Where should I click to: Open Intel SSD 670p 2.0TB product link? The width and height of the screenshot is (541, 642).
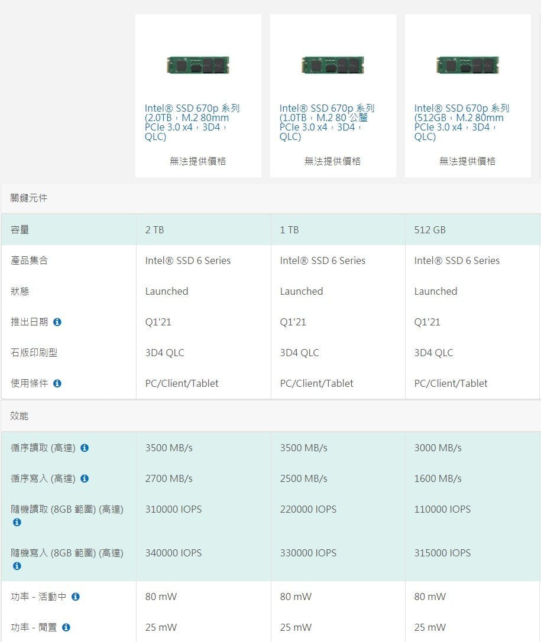point(192,122)
